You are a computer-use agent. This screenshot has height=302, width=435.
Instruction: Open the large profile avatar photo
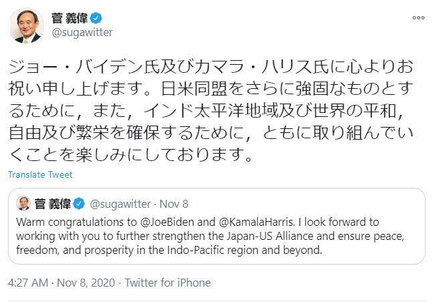[26, 26]
